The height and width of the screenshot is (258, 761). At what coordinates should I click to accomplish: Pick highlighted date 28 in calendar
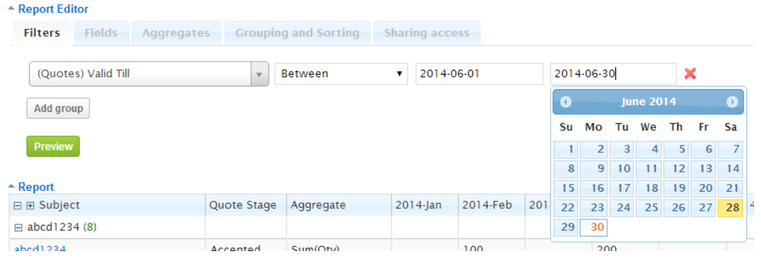730,208
